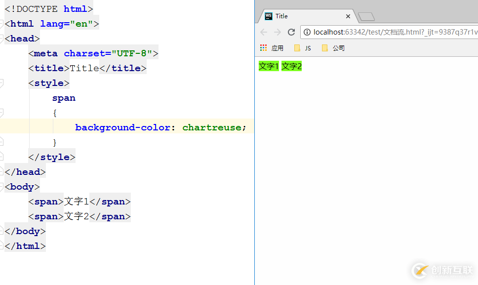The height and width of the screenshot is (285, 478).
Task: Fold the <body> tag fold marker
Action: [1, 187]
